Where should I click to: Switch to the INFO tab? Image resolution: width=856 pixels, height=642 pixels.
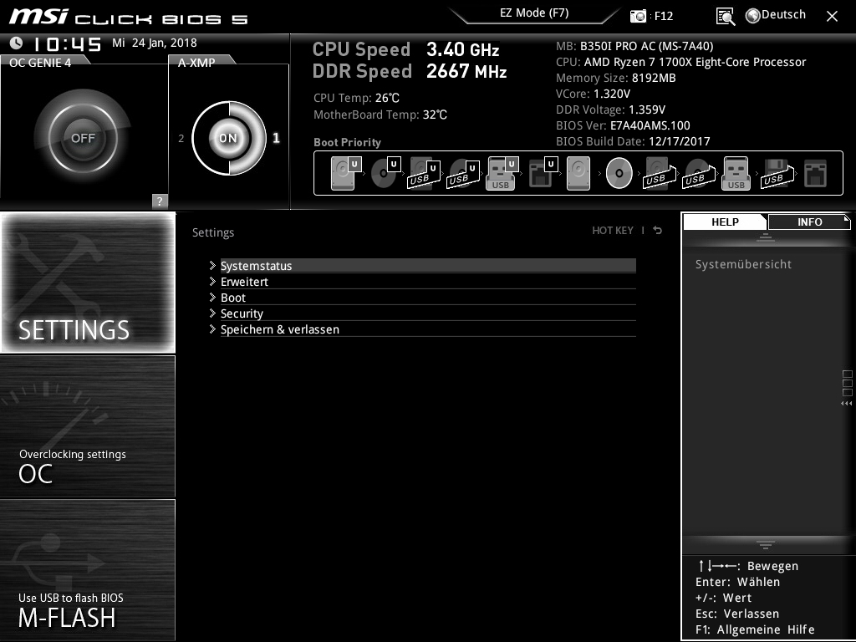[x=809, y=222]
